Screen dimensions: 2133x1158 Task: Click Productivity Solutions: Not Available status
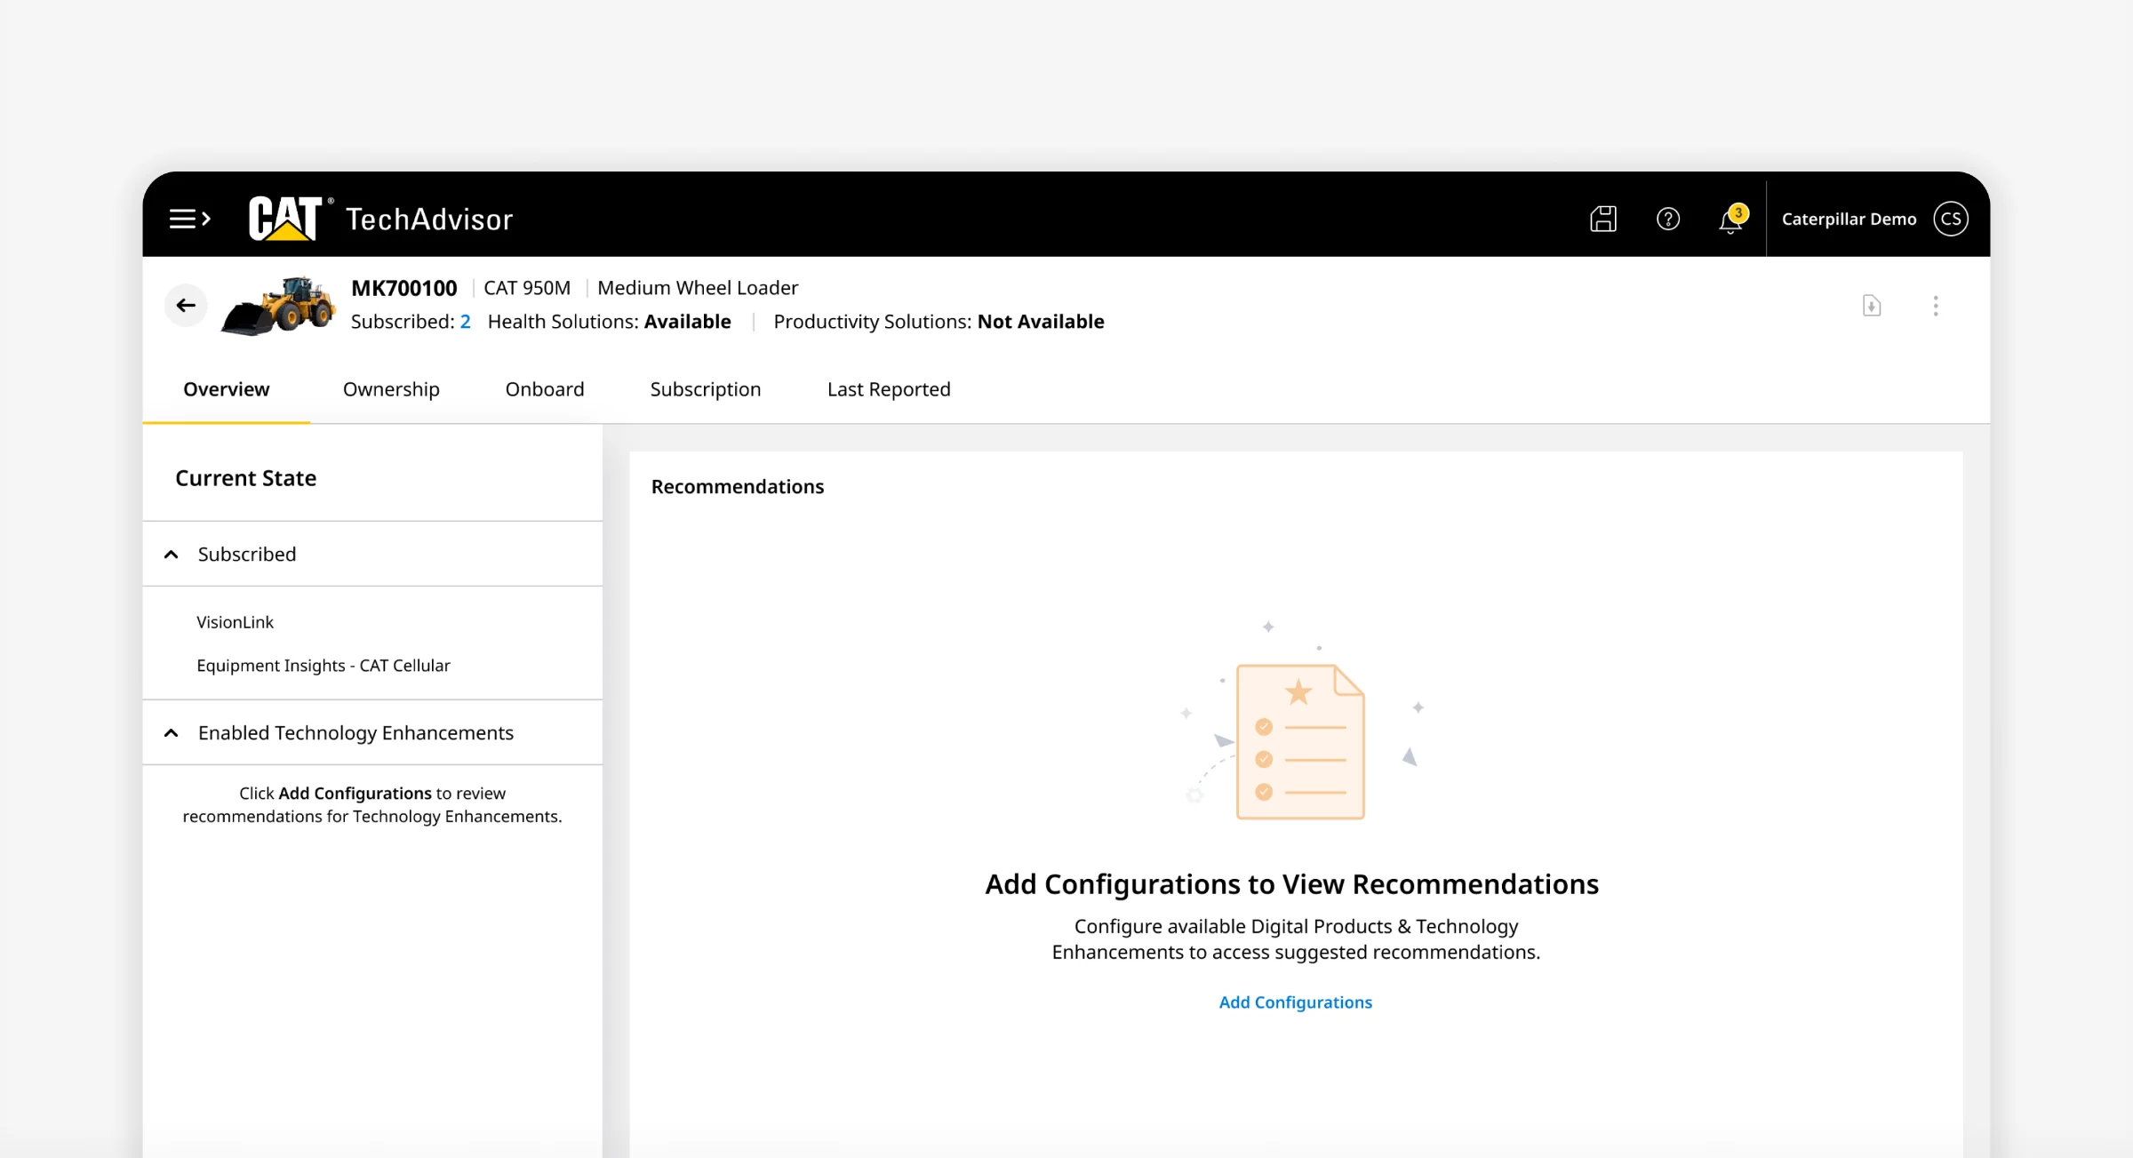click(939, 322)
